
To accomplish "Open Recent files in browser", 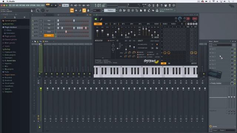I will (x=9, y=24).
